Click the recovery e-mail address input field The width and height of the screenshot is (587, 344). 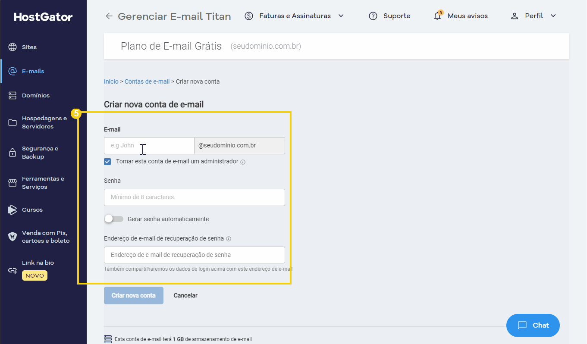click(195, 255)
